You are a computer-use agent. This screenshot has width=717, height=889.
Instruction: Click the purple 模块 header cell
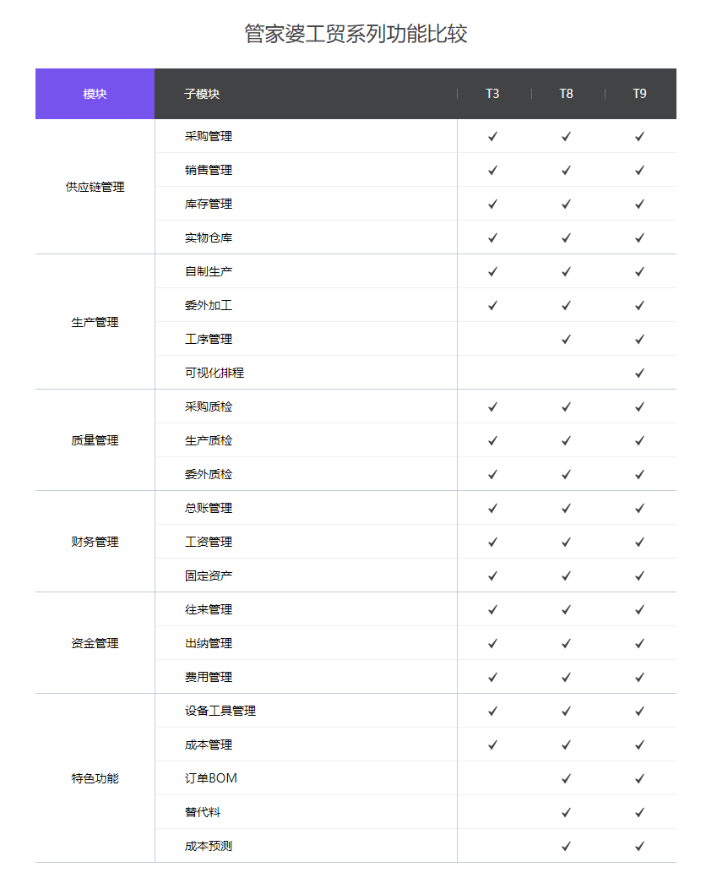[x=95, y=94]
